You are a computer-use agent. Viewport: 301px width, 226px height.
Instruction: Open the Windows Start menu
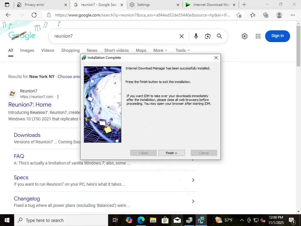7,220
